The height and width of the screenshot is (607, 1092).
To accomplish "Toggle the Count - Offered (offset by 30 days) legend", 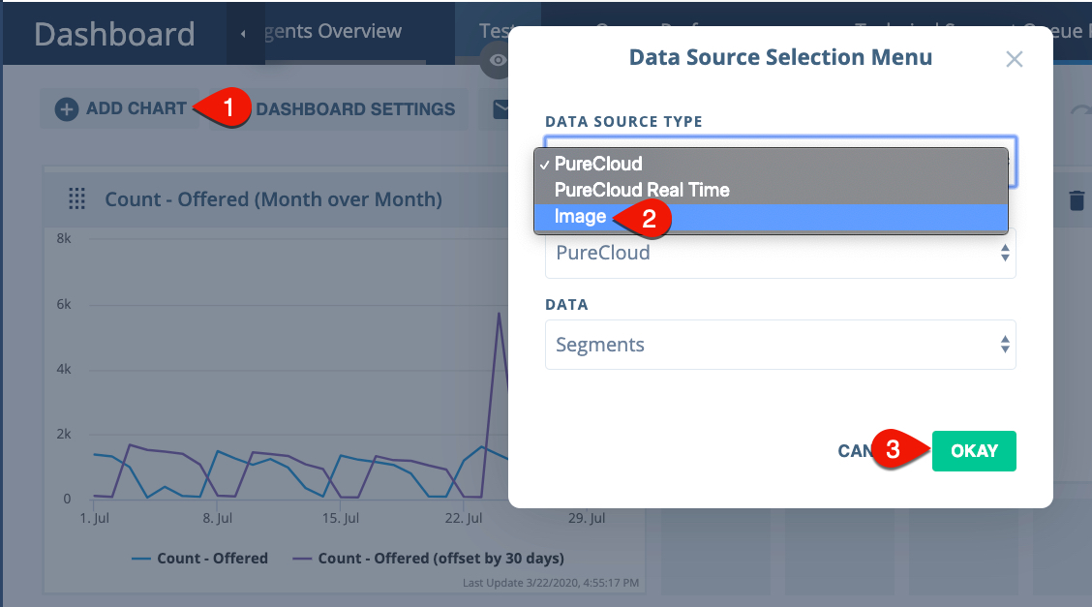I will (428, 559).
